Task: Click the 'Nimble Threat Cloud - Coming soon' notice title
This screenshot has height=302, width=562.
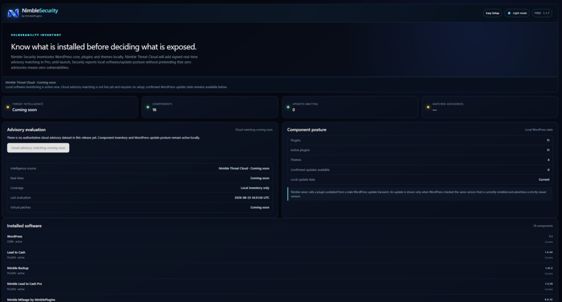Action: (31, 82)
